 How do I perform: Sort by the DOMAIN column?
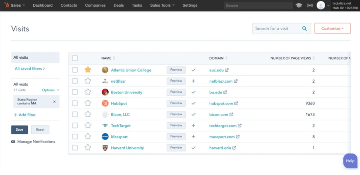pyautogui.click(x=218, y=58)
